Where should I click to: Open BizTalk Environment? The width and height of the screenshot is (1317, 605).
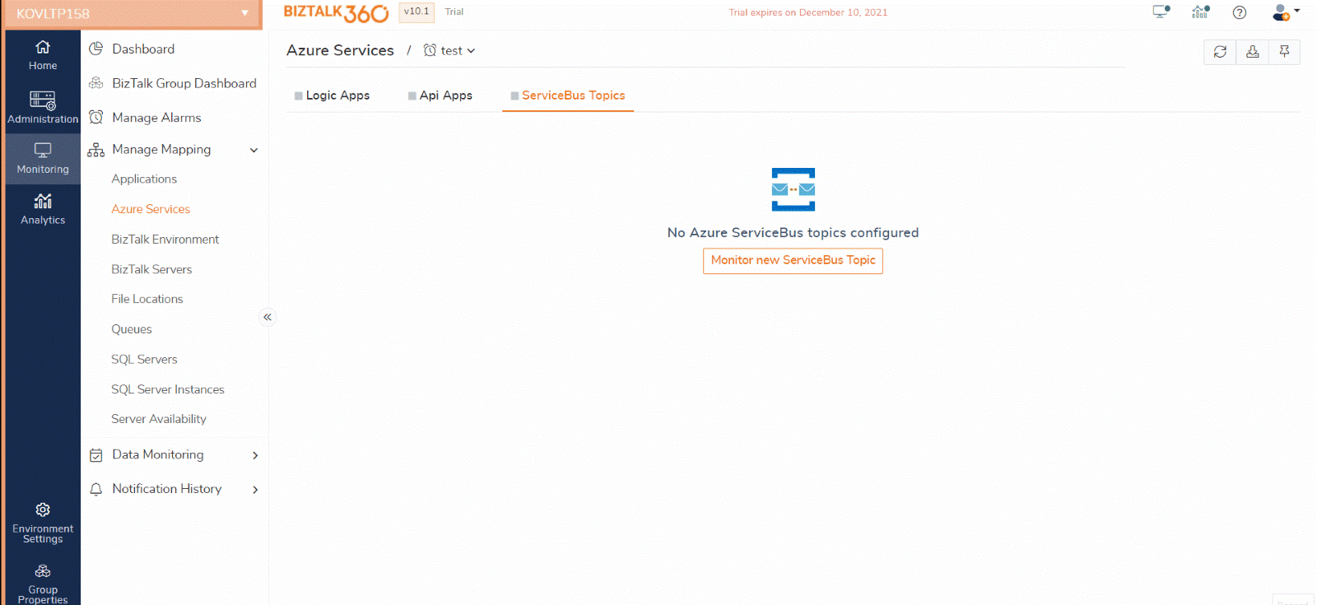[165, 239]
